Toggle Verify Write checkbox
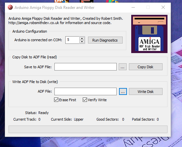 tap(85, 100)
